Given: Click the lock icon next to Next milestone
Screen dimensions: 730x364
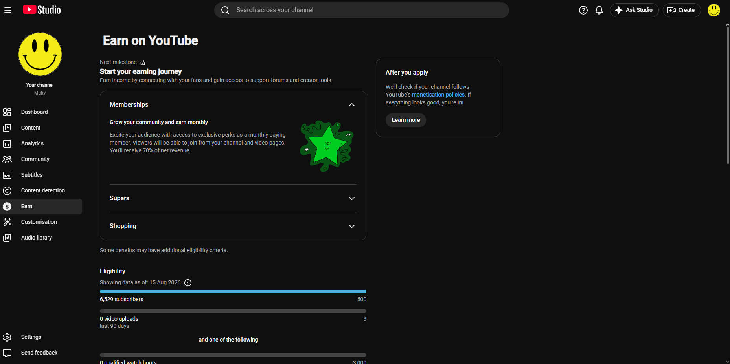Looking at the screenshot, I should click(x=143, y=62).
